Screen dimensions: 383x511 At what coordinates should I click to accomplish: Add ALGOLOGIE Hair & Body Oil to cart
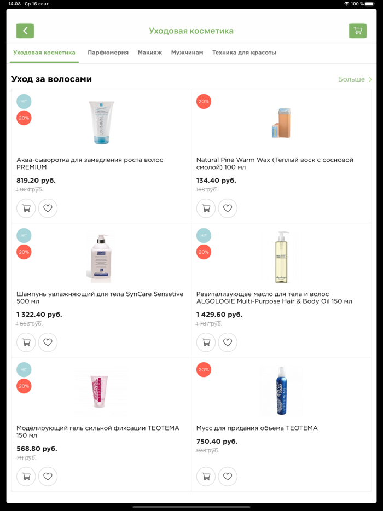206,342
